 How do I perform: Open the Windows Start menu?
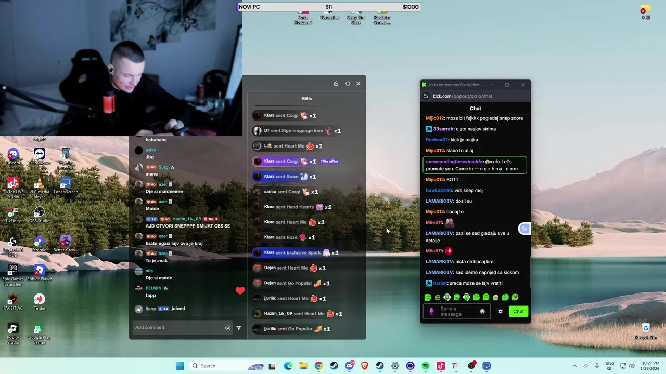tap(180, 366)
